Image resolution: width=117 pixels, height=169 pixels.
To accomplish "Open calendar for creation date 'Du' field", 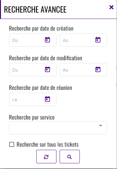I will point(47,40).
